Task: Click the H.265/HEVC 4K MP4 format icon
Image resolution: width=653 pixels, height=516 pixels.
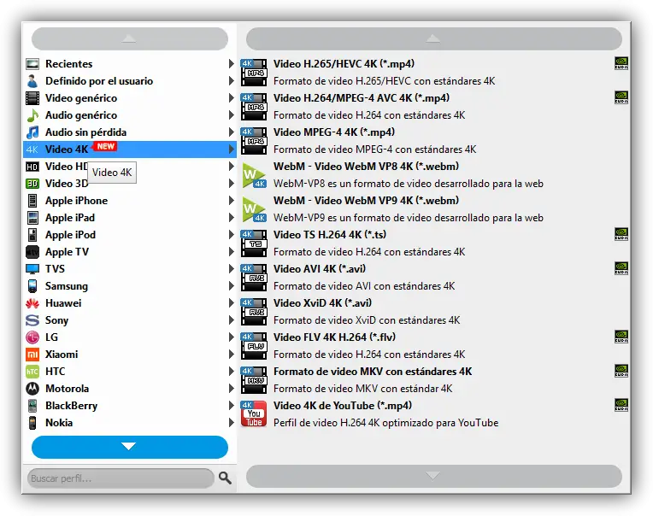Action: coord(254,72)
